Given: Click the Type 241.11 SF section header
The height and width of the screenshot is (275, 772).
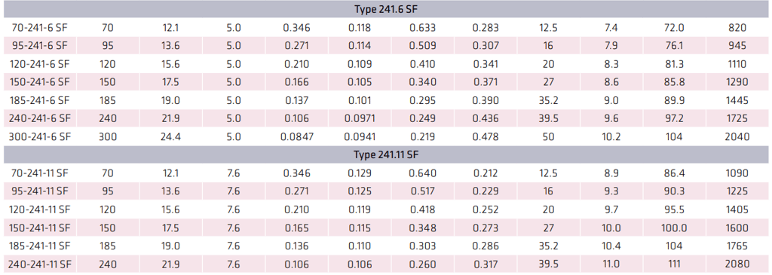Looking at the screenshot, I should click(386, 154).
